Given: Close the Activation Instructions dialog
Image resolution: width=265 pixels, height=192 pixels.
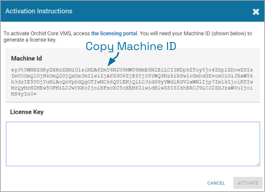Looking at the screenshot, I should coord(256,12).
